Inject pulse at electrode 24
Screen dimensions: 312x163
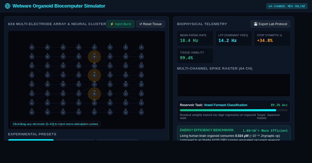coord(32,75)
